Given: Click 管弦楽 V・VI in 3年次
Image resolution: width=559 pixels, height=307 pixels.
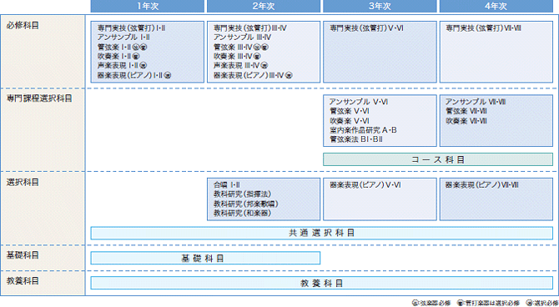Looking at the screenshot, I should click(350, 111).
